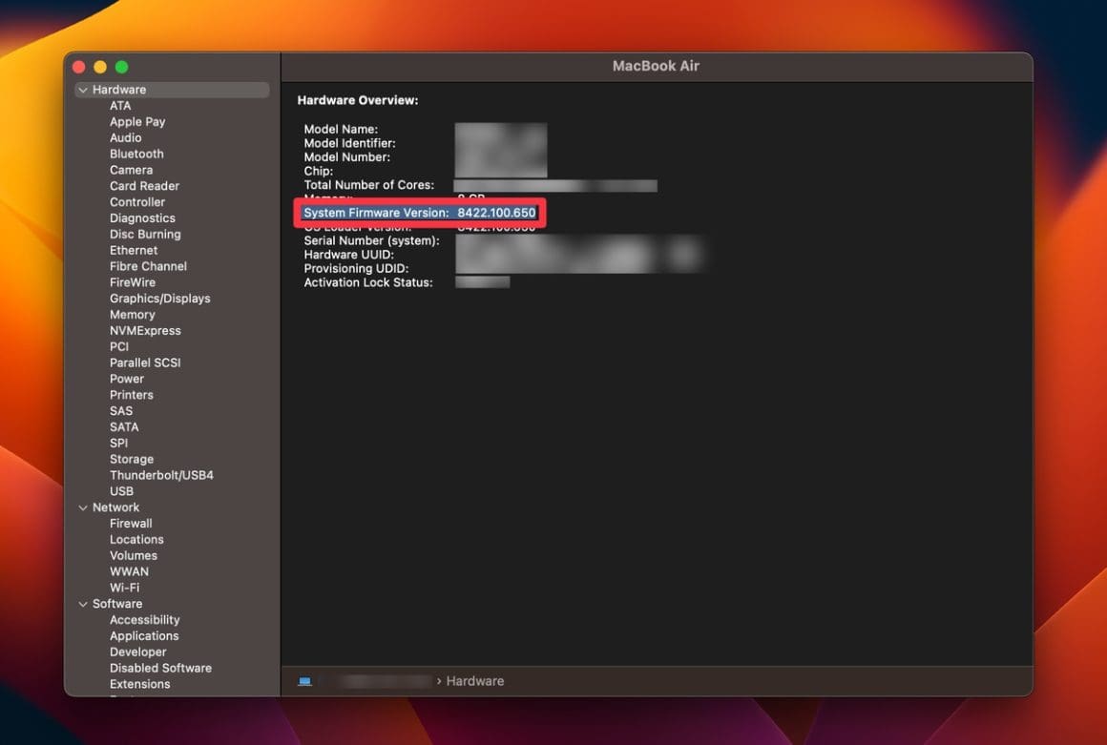
Task: Select Printers in the sidebar
Action: [x=131, y=394]
